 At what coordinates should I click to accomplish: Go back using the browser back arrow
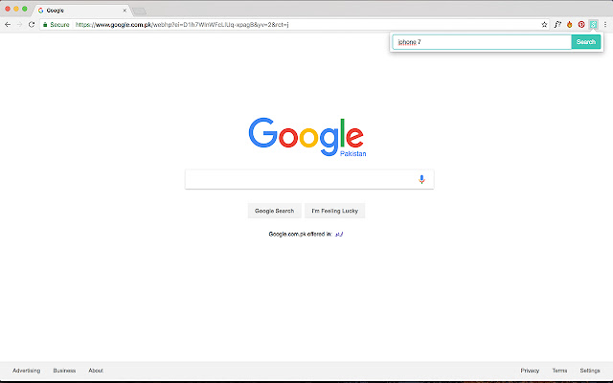[x=8, y=24]
